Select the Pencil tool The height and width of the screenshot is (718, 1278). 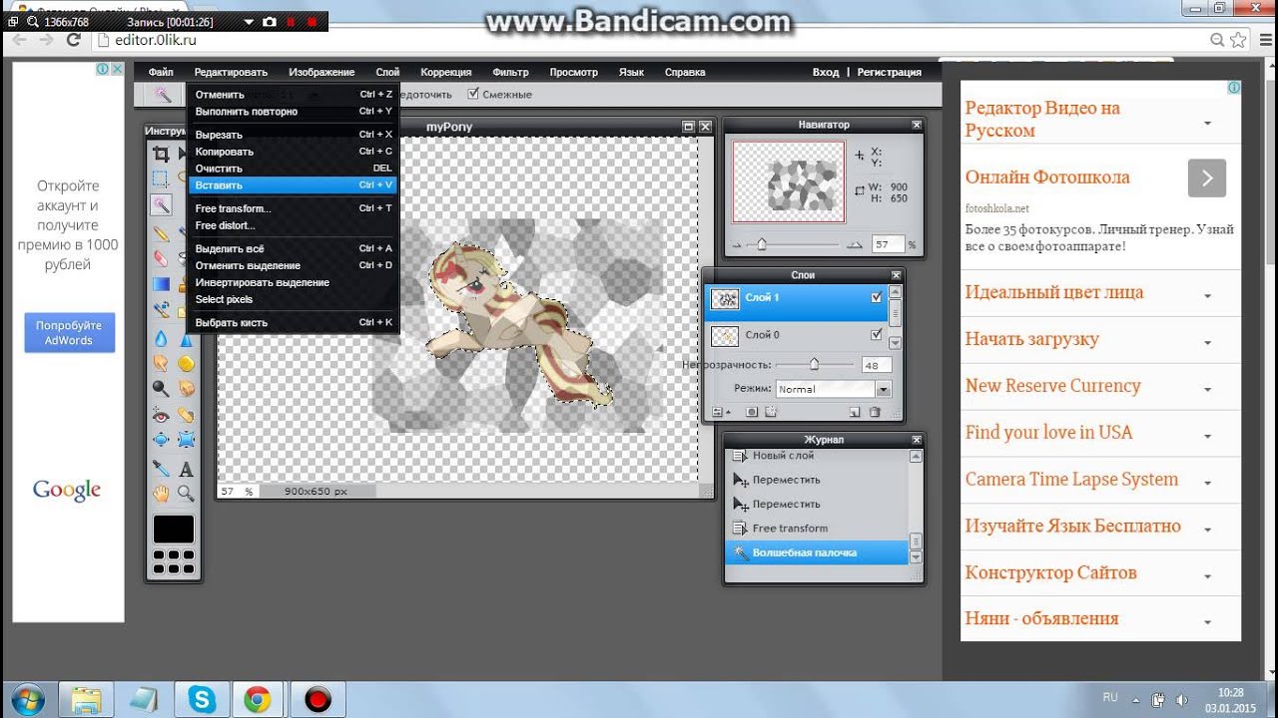161,233
